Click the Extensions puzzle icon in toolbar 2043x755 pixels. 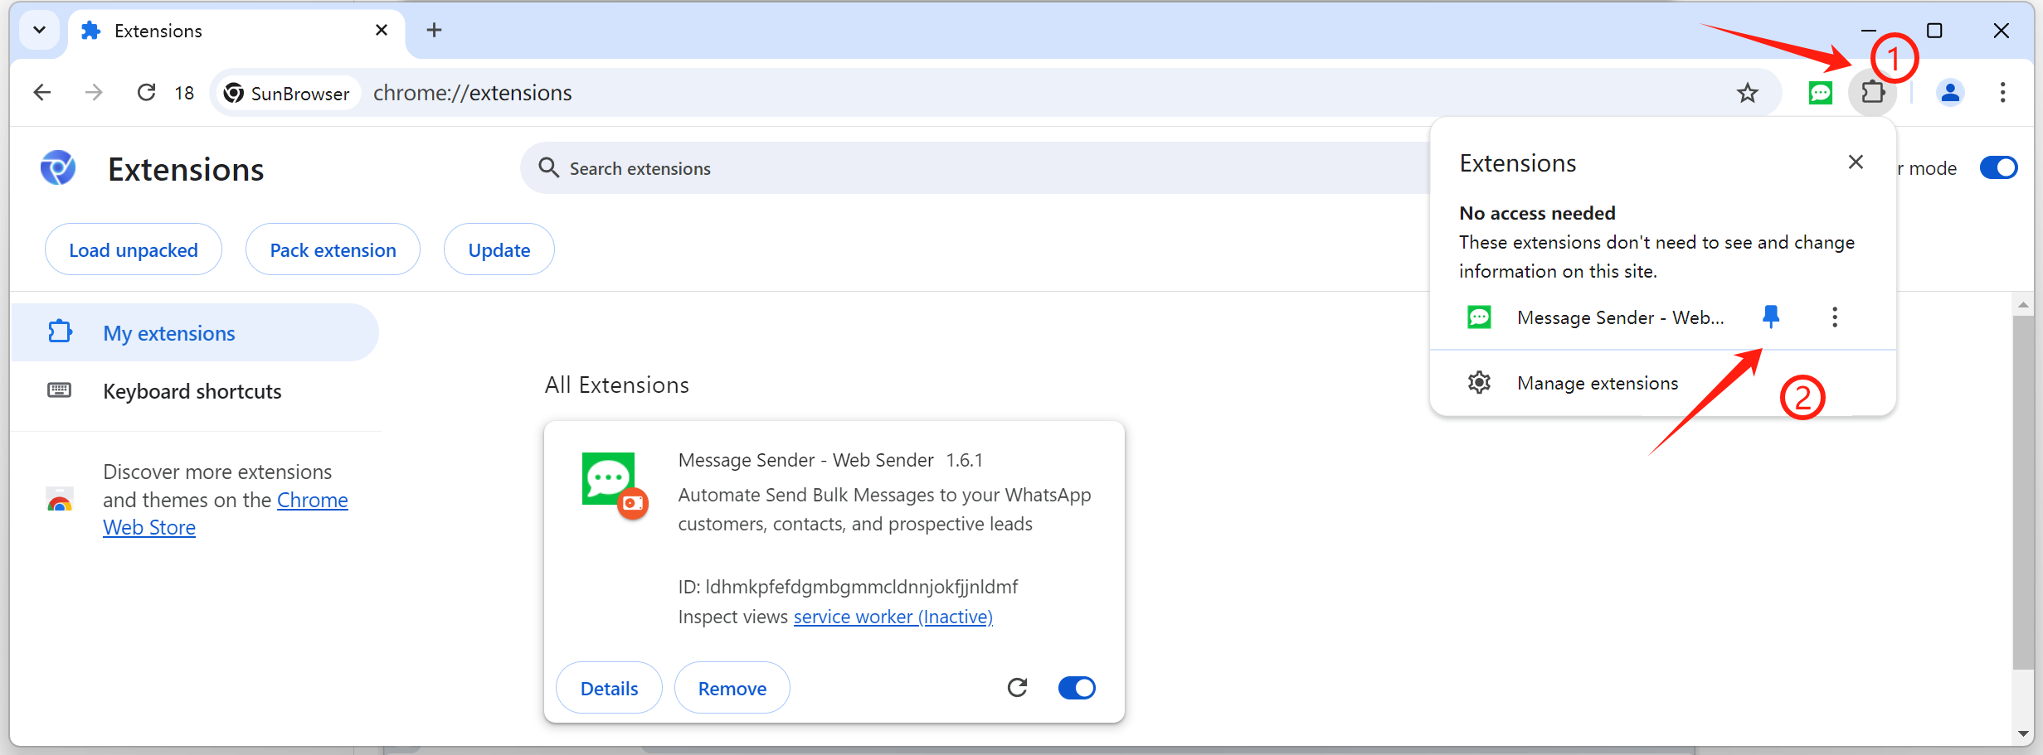1872,93
